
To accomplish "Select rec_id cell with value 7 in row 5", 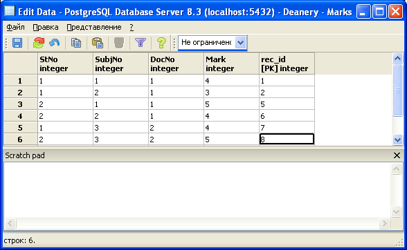I will [287, 128].
